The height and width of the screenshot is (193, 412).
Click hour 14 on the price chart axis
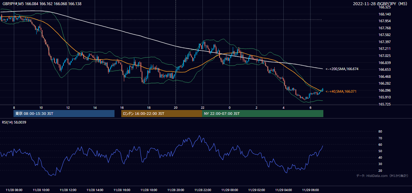pos(95,107)
